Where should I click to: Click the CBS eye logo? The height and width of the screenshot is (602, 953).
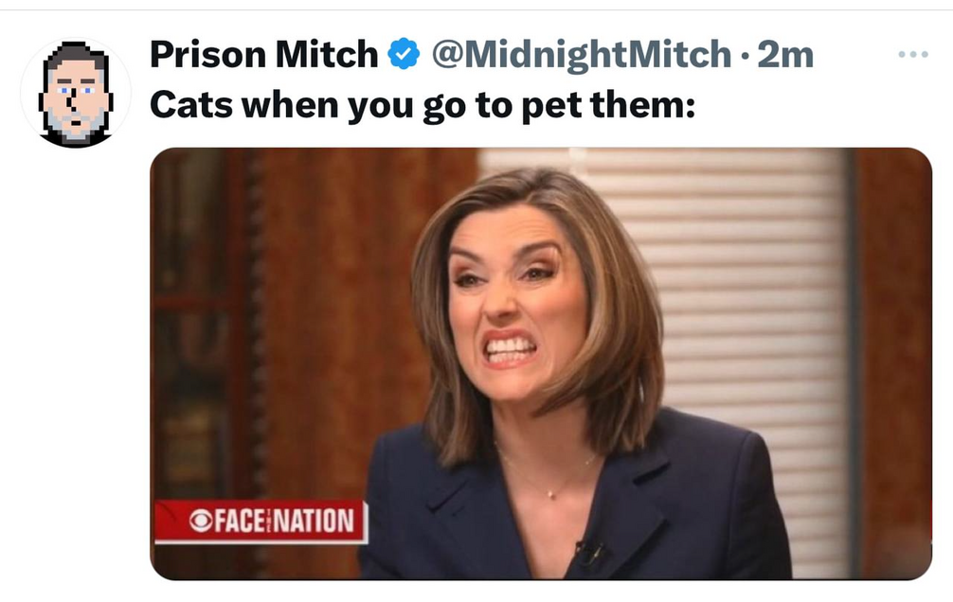[x=200, y=522]
